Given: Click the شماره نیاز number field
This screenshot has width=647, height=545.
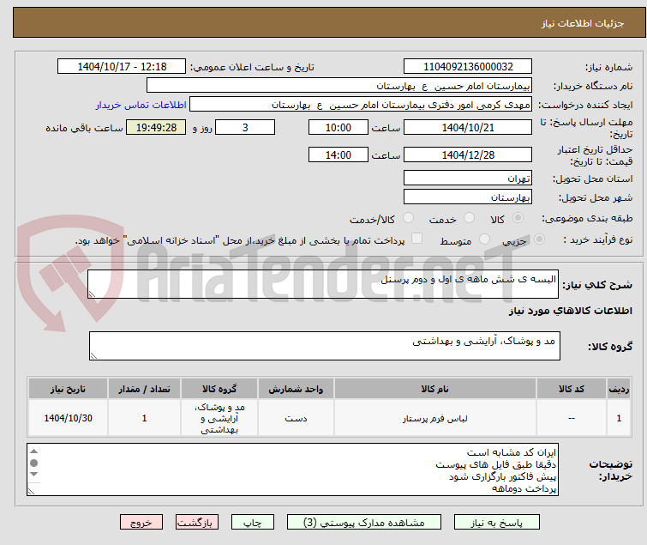Looking at the screenshot, I should (x=468, y=67).
